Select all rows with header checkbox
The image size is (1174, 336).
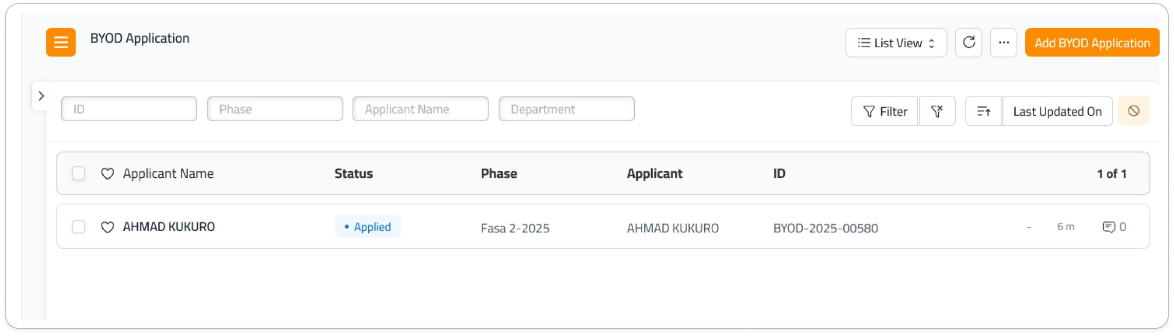click(x=79, y=174)
